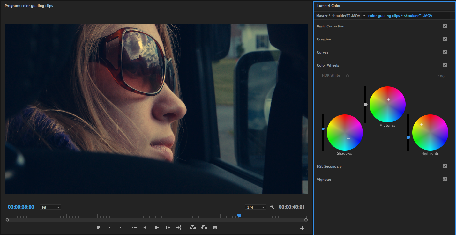Click the Go to In point icon
Image resolution: width=456 pixels, height=235 pixels.
(x=134, y=227)
